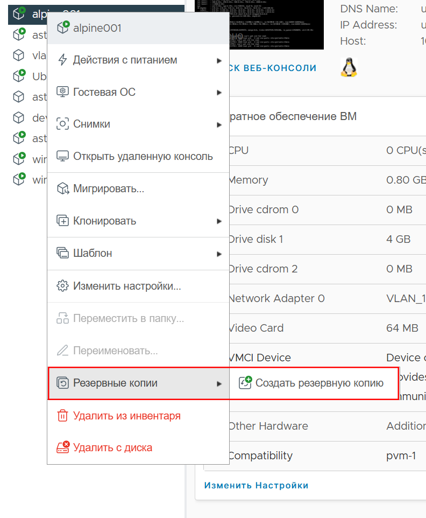This screenshot has height=518, width=426.
Task: Click the red trash can icon
Action: click(62, 415)
